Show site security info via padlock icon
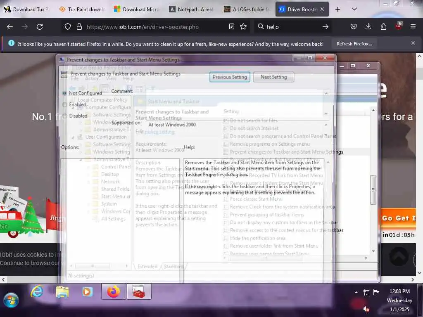This screenshot has width=423, height=317. 79,27
